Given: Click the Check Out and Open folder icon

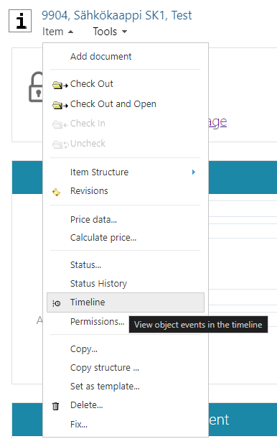Looking at the screenshot, I should (x=60, y=105).
